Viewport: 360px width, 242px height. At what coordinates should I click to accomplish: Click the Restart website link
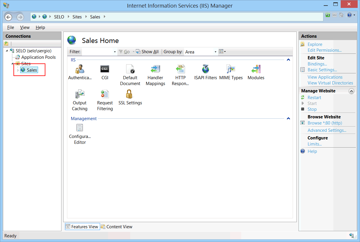click(x=314, y=98)
